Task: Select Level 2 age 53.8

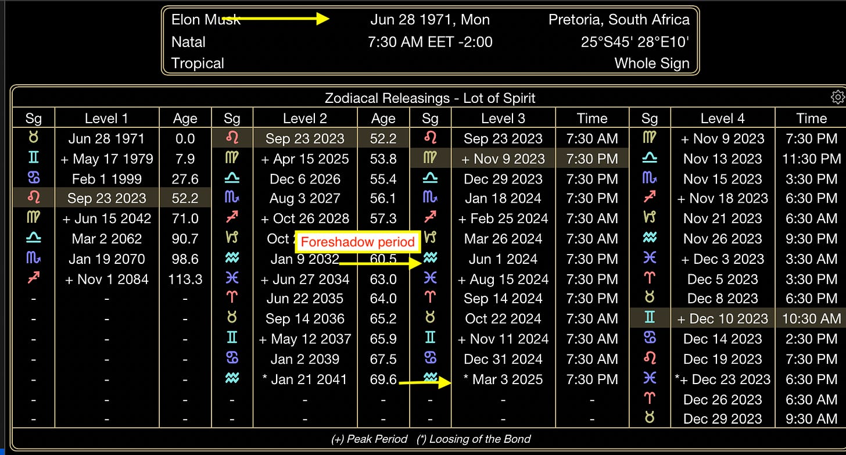Action: [383, 159]
